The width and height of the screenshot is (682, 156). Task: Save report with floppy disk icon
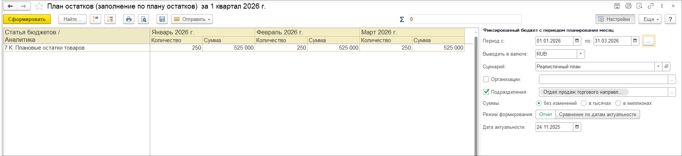(x=162, y=19)
